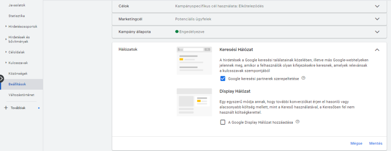The height and width of the screenshot is (151, 391).
Task: Click the dark sidebar expand arrow button
Action: pyautogui.click(x=2, y=79)
